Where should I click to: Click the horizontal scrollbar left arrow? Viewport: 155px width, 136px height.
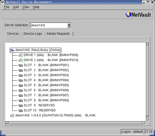coord(7,123)
